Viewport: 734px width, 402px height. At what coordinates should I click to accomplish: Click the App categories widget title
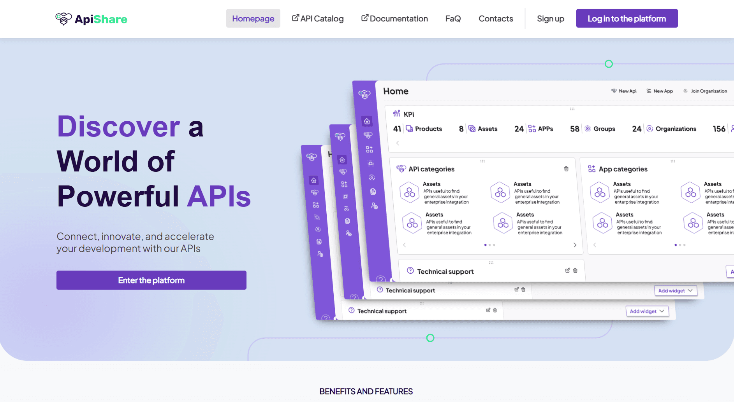[623, 169]
